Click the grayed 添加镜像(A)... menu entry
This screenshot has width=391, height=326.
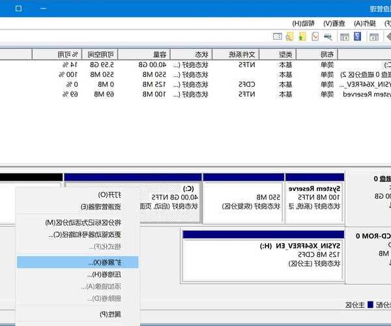pyautogui.click(x=78, y=286)
